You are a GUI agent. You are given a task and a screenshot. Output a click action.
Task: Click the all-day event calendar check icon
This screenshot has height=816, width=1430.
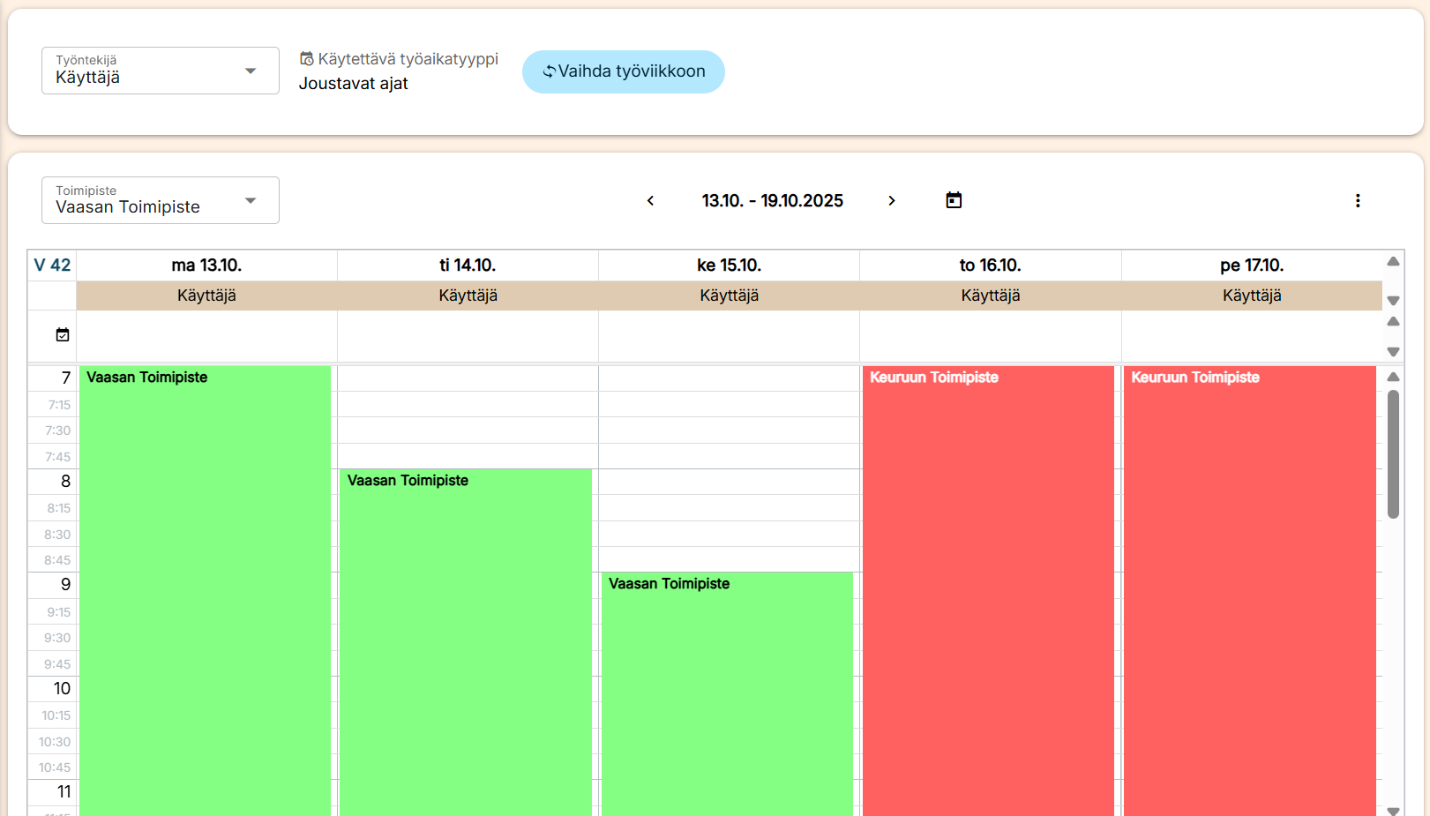[63, 335]
